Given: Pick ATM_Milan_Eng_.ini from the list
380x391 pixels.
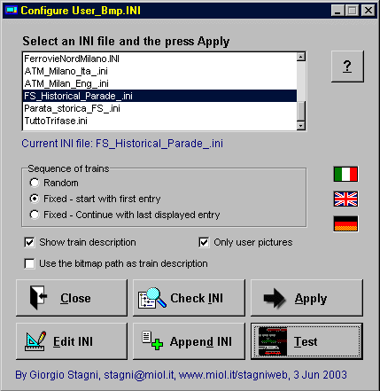Looking at the screenshot, I should (x=159, y=83).
